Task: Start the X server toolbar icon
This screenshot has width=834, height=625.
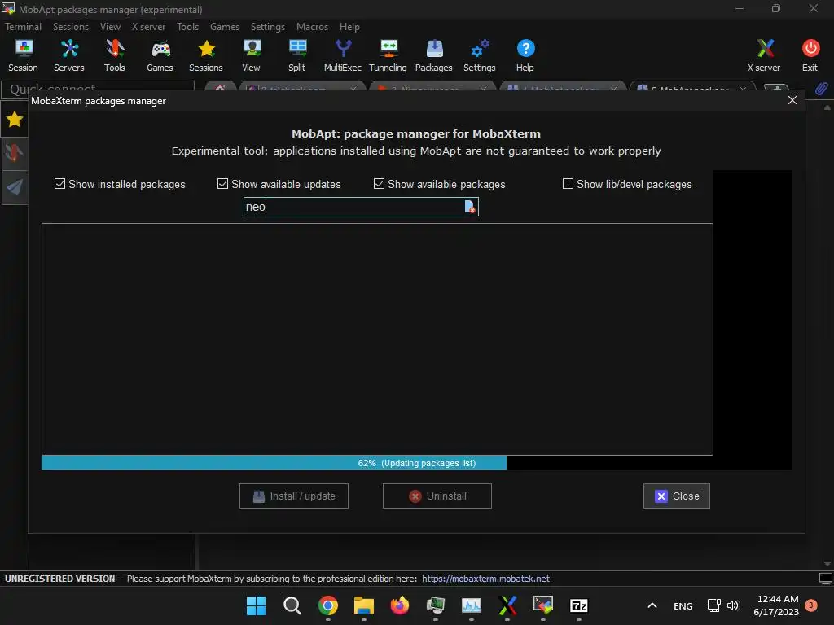Action: point(765,55)
